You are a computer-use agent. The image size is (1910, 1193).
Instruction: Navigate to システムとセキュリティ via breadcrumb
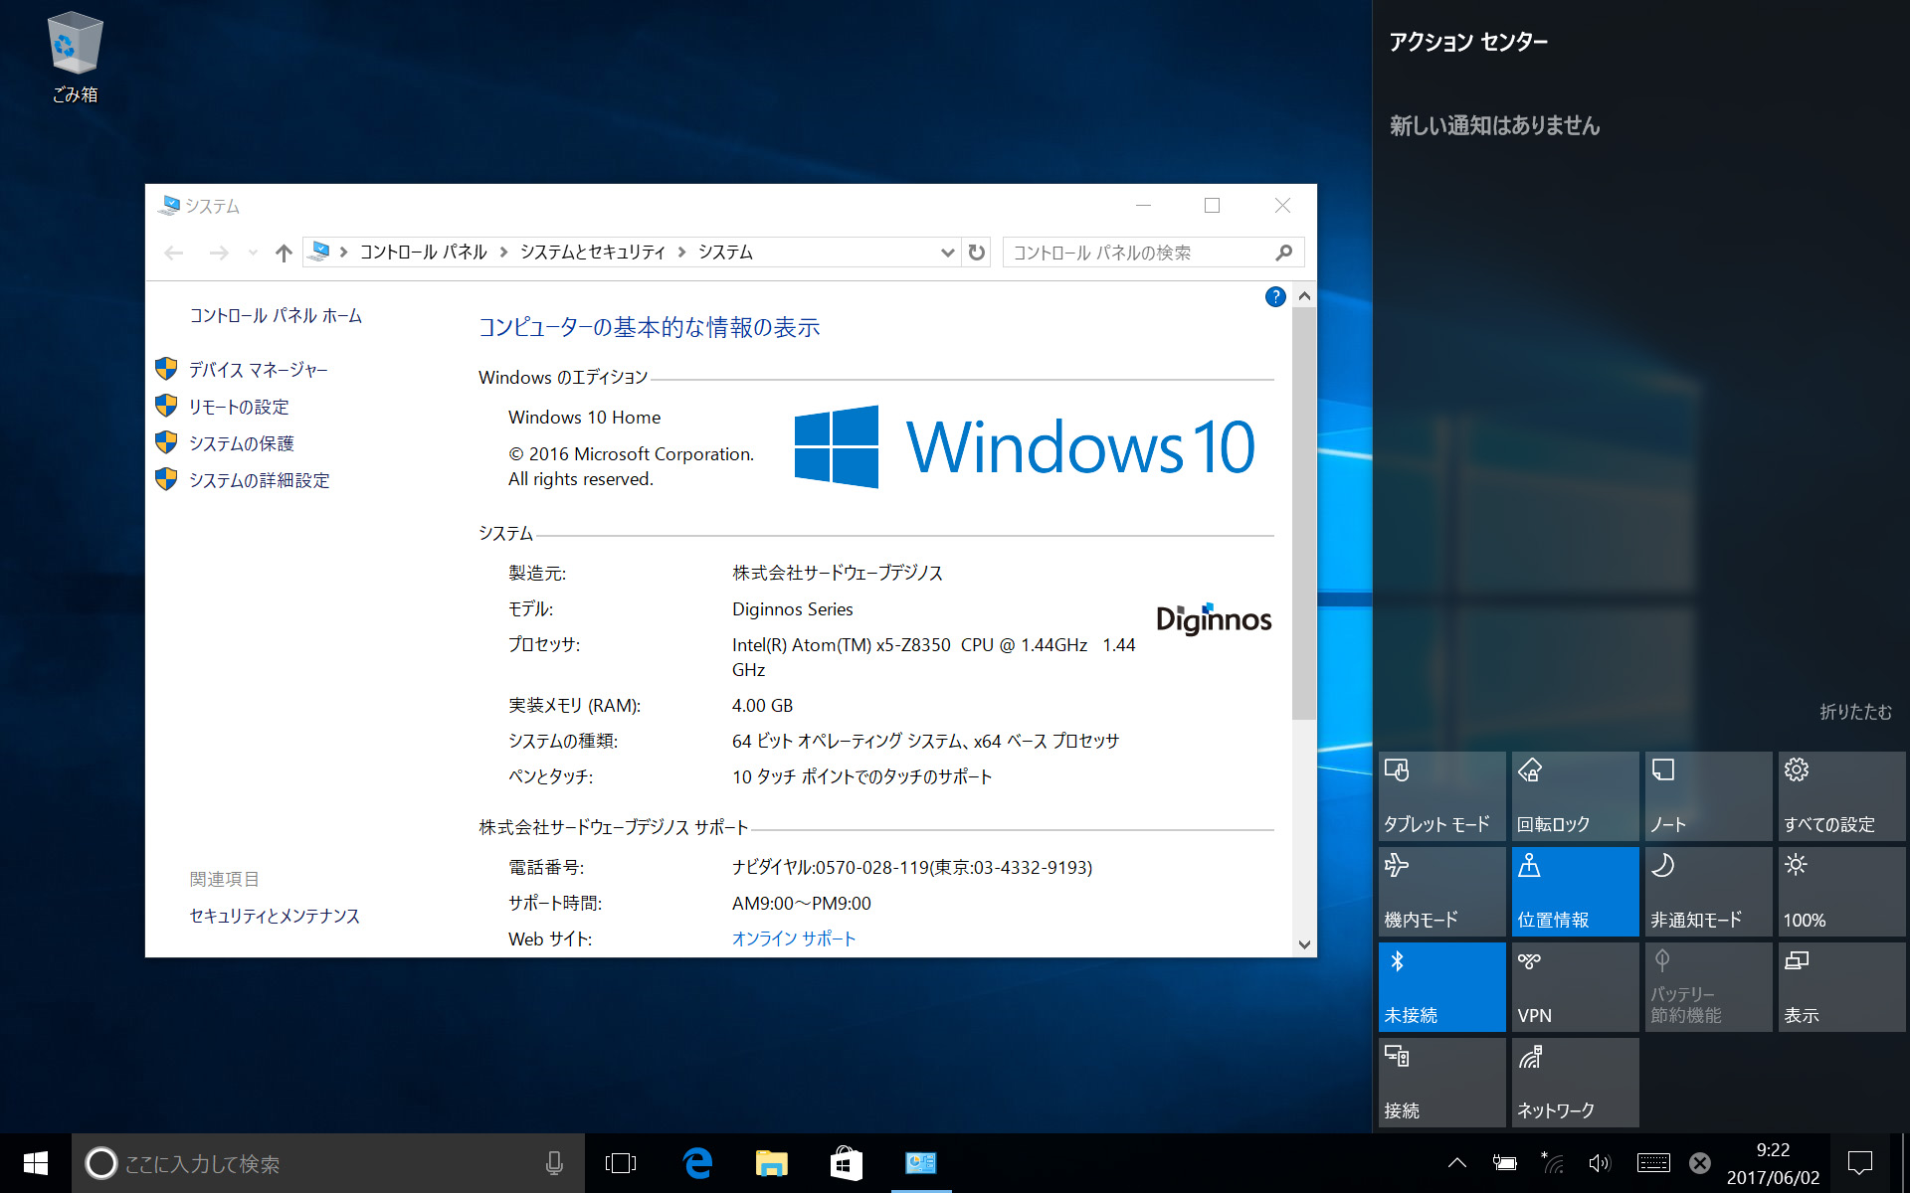click(592, 253)
